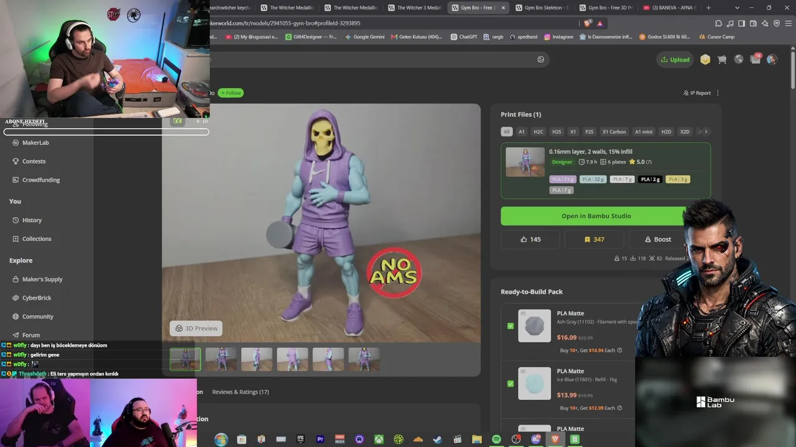The height and width of the screenshot is (447, 796).
Task: Open Collections in the sidebar
Action: tap(37, 239)
